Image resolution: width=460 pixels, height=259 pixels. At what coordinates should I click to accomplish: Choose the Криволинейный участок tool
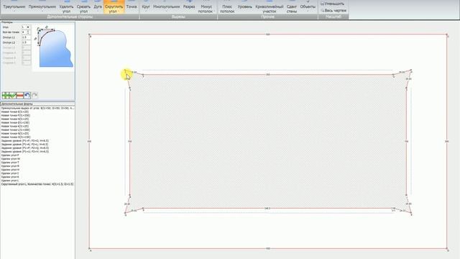(270, 7)
